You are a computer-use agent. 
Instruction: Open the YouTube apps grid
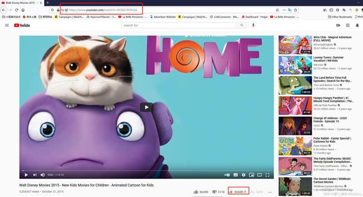(x=348, y=25)
